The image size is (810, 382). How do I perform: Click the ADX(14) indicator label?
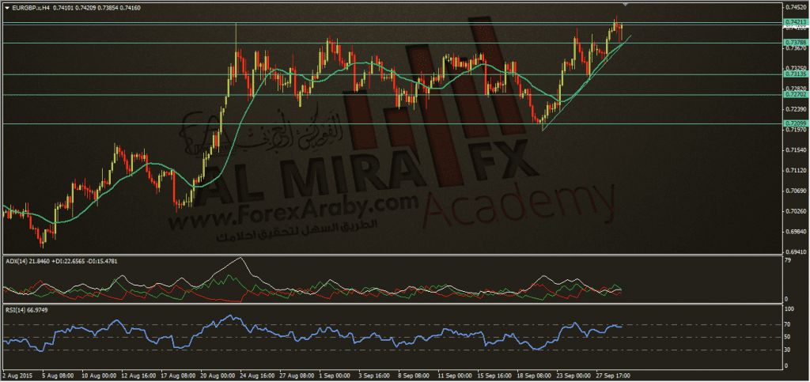[x=62, y=261]
